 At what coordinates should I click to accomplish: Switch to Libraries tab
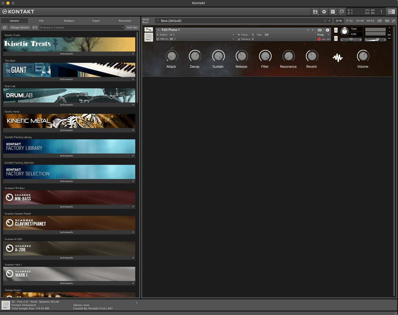(x=14, y=21)
